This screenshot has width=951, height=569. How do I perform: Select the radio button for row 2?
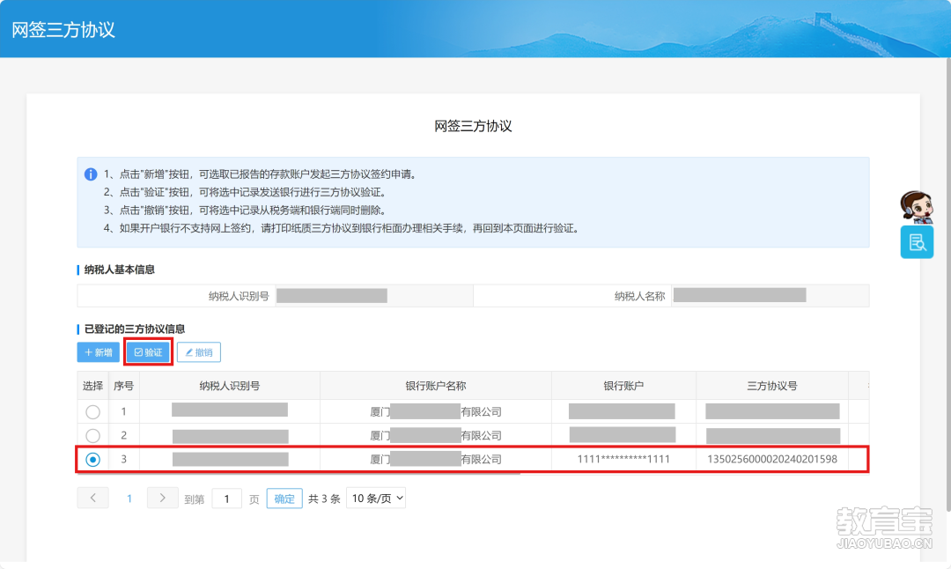pos(92,435)
